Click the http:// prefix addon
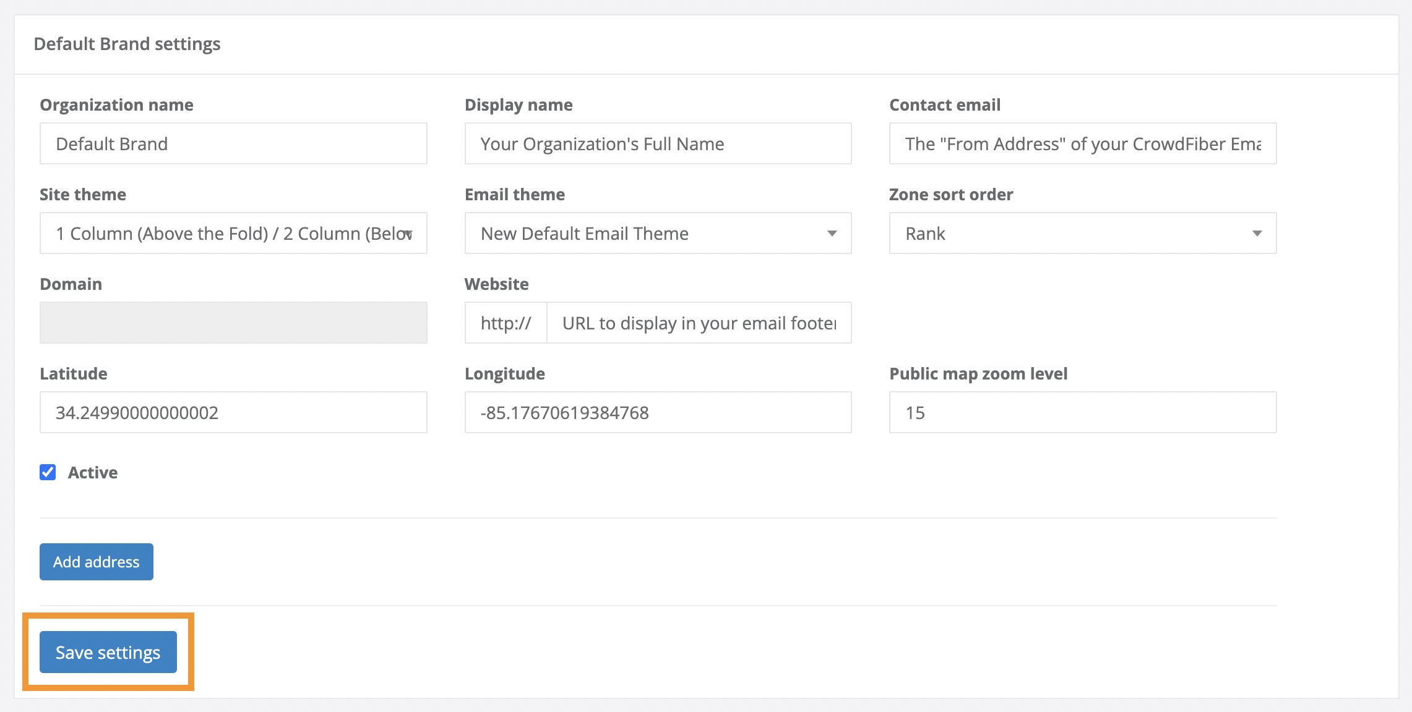The width and height of the screenshot is (1412, 712). [x=506, y=323]
